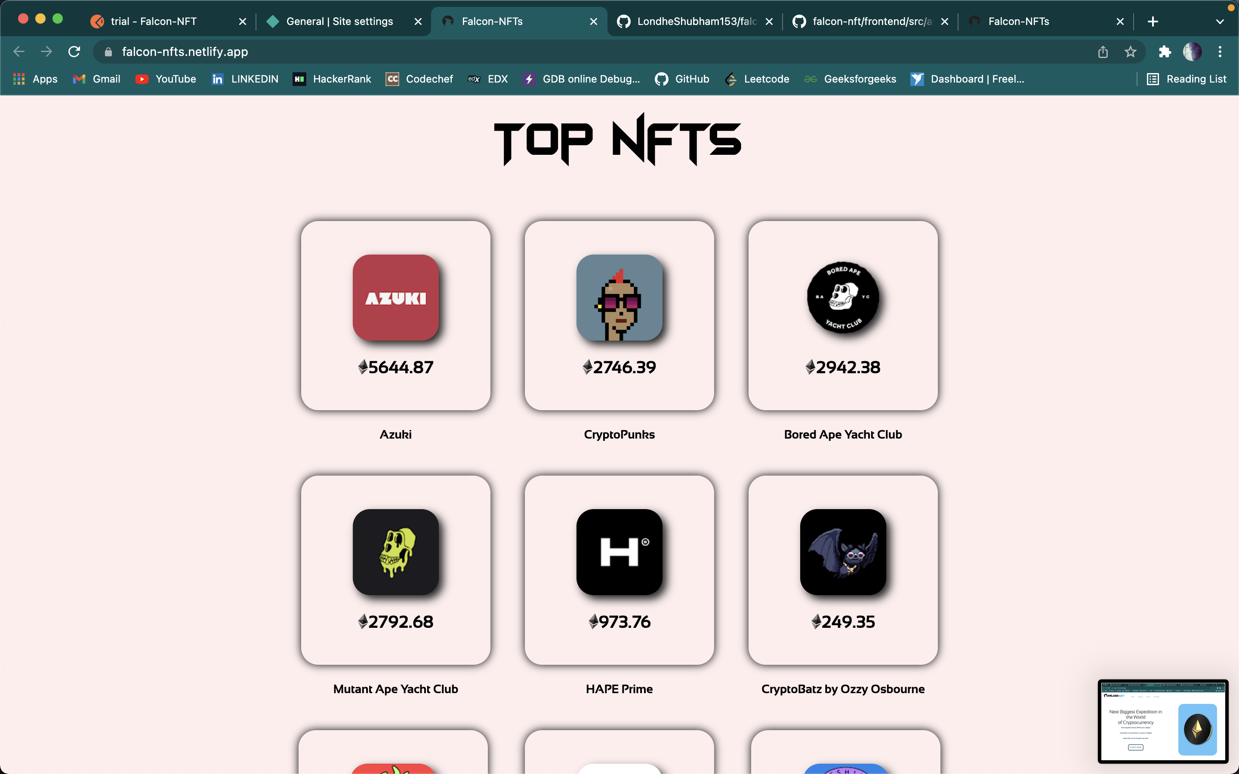This screenshot has width=1239, height=774.
Task: Open Chrome's three-dot menu
Action: point(1220,52)
